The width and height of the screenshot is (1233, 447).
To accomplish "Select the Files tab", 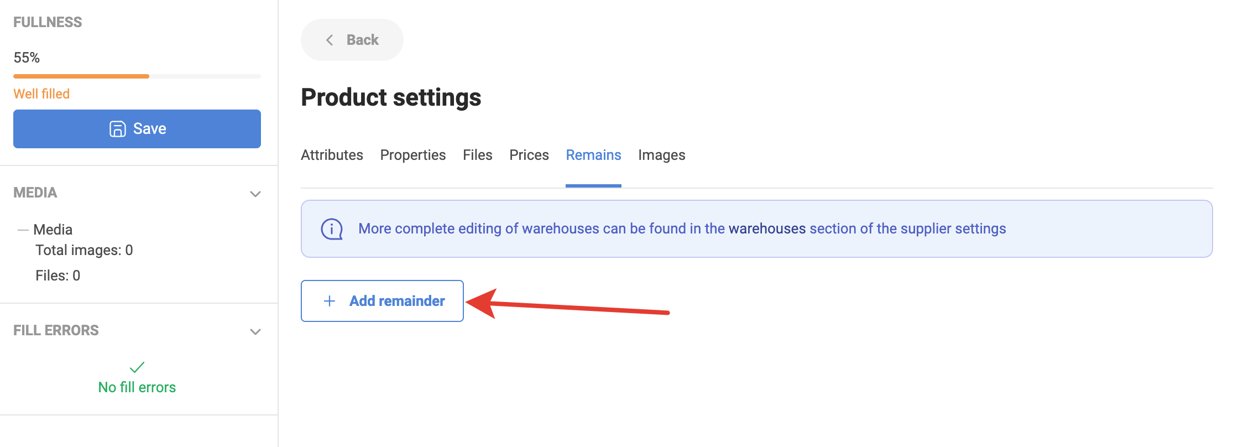I will 478,155.
